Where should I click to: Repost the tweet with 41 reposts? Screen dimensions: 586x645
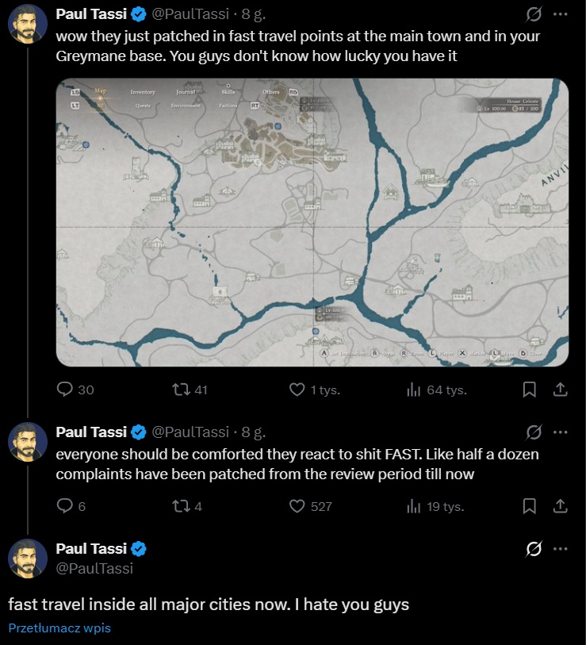181,390
